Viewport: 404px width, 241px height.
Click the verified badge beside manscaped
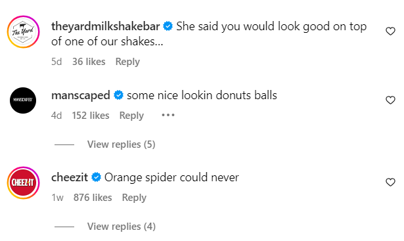(x=118, y=95)
